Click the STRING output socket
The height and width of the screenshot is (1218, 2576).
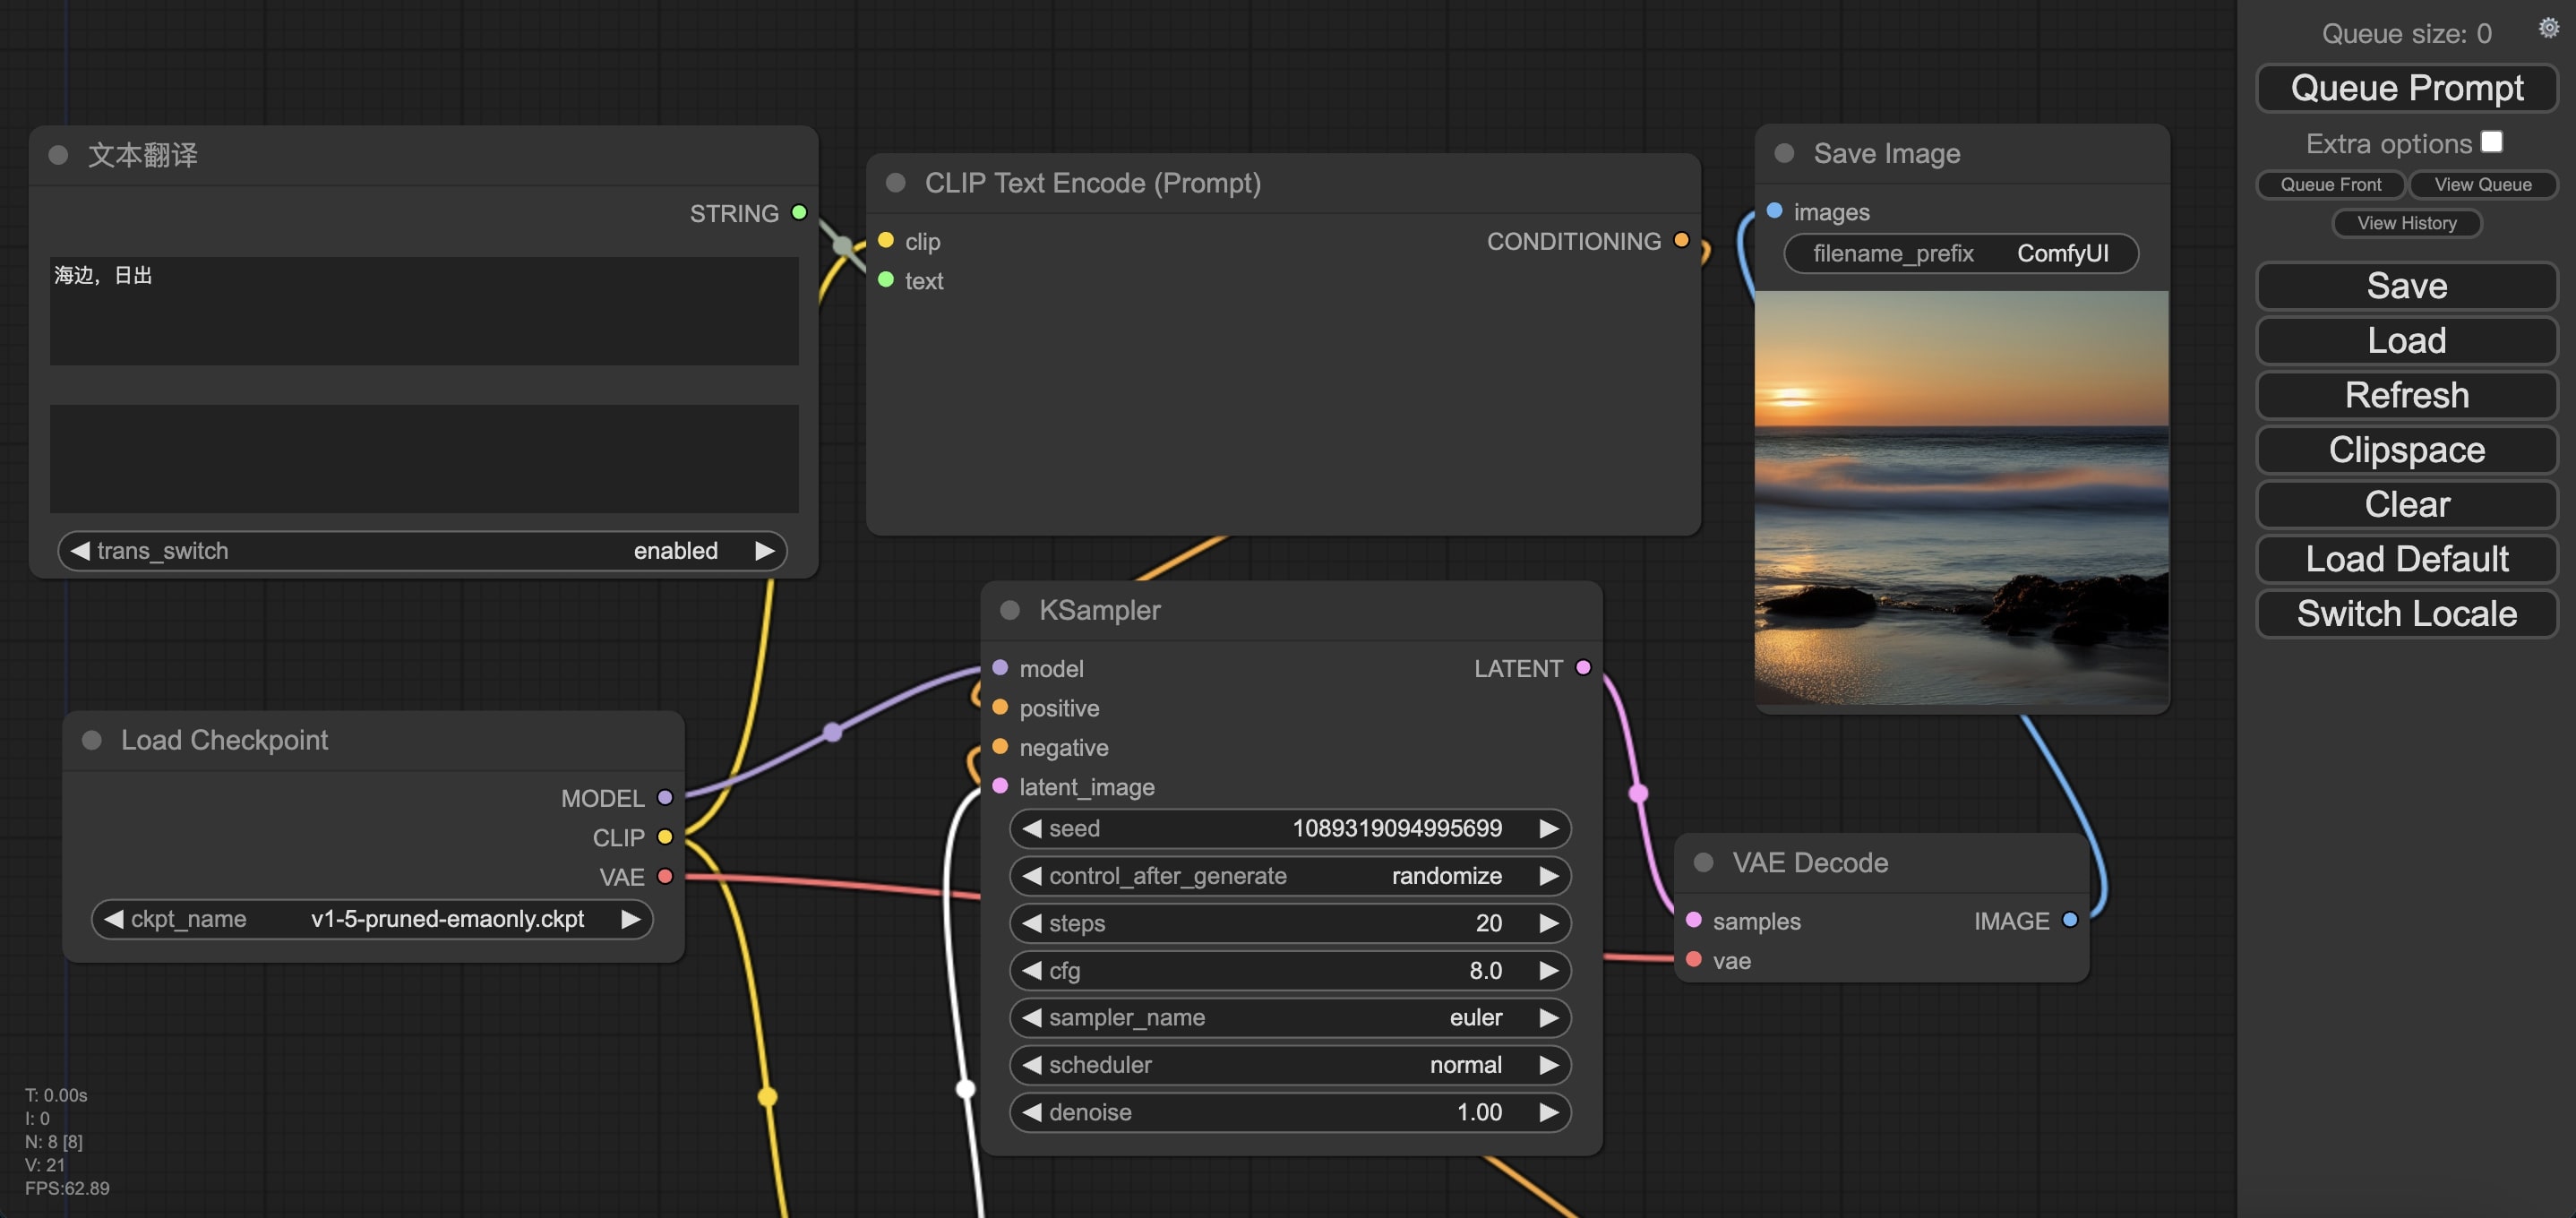click(x=799, y=212)
